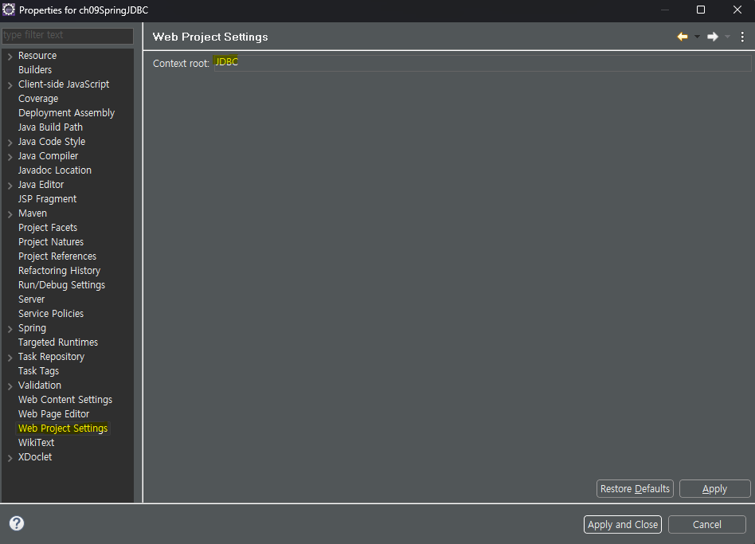Open the Coverage page
This screenshot has height=544, width=755.
pyautogui.click(x=38, y=99)
